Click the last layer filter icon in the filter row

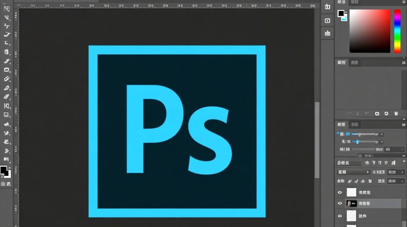coord(394,163)
